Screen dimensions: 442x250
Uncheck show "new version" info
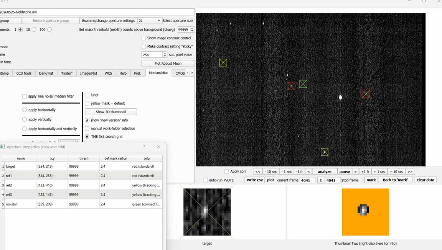[87, 120]
